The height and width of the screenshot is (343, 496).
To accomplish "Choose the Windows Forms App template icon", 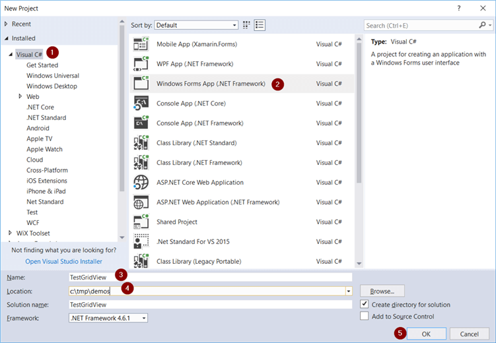I will pyautogui.click(x=141, y=84).
